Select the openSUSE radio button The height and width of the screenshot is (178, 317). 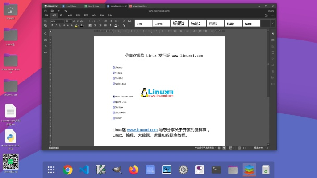pos(113,102)
